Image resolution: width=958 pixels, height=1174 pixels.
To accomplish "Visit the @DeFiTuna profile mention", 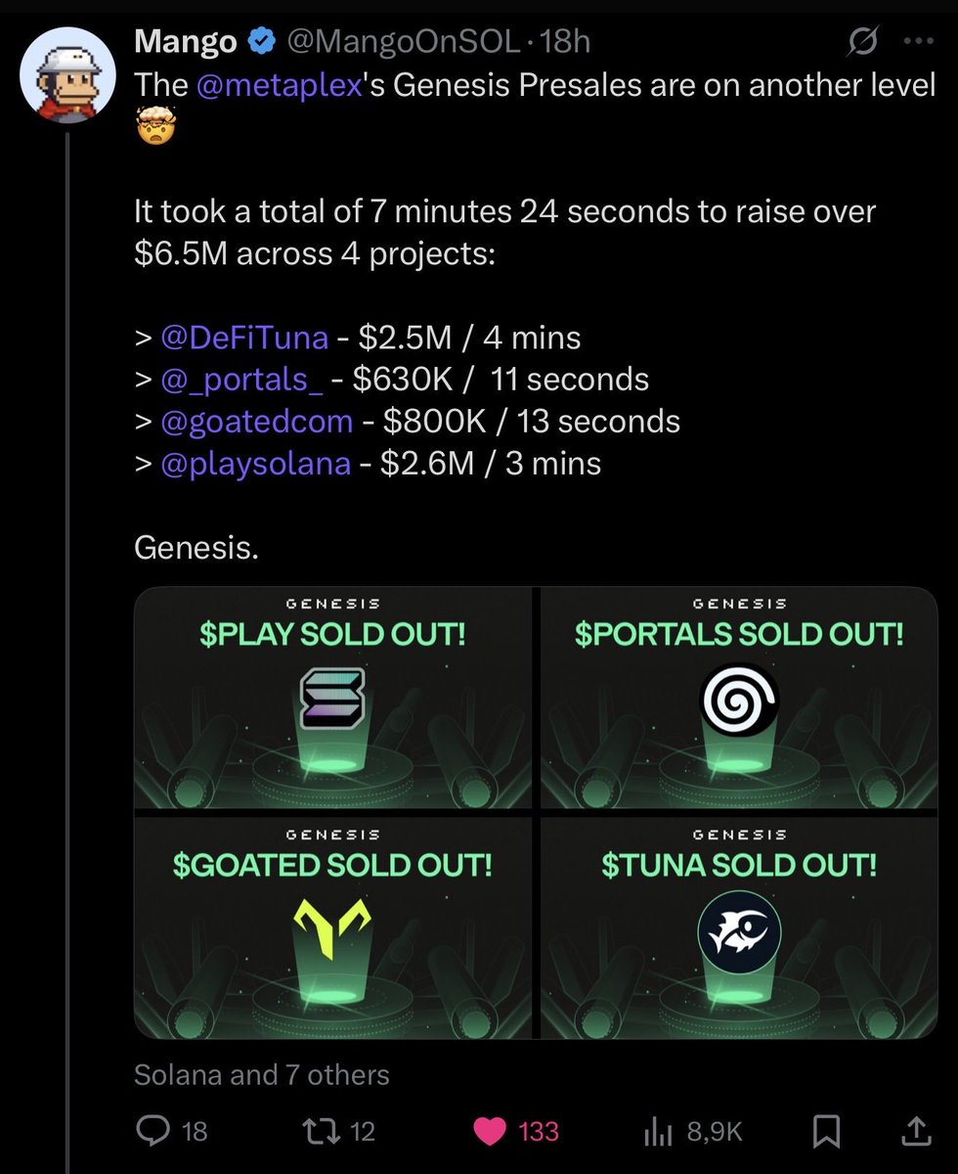I will (242, 338).
